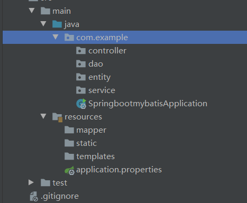Collapse the com.example package arrow
This screenshot has height=203, width=247.
pos(56,37)
